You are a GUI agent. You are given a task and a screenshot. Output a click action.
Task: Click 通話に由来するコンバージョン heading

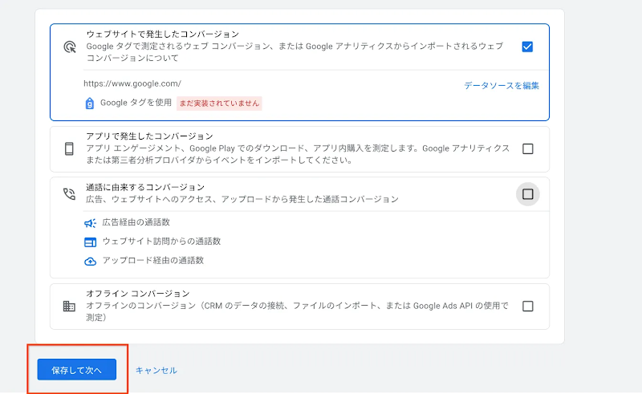click(x=145, y=187)
